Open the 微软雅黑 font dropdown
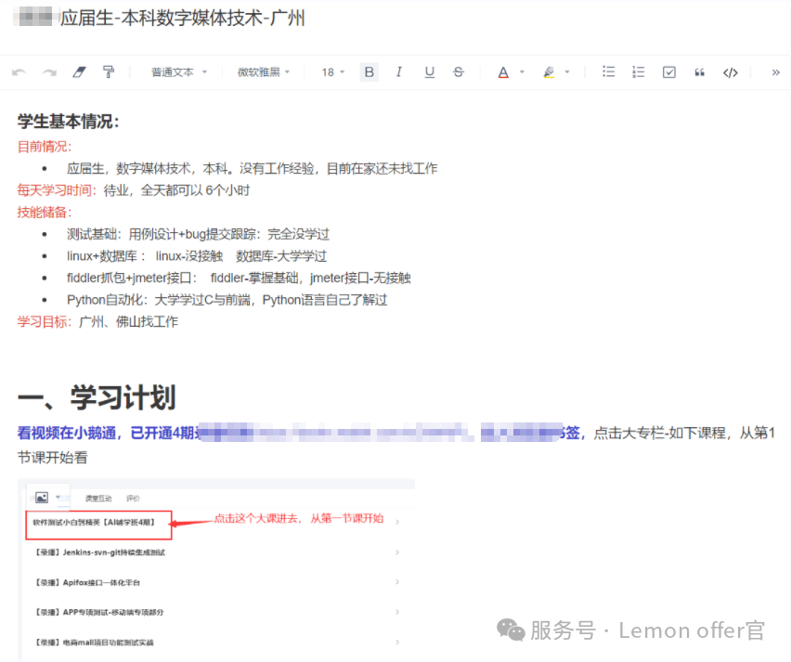This screenshot has height=662, width=791. click(x=264, y=72)
